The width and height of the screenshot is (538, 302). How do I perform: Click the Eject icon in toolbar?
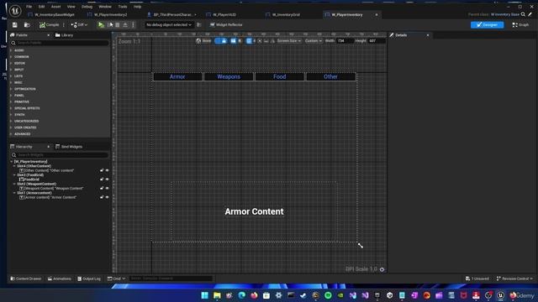(125, 24)
